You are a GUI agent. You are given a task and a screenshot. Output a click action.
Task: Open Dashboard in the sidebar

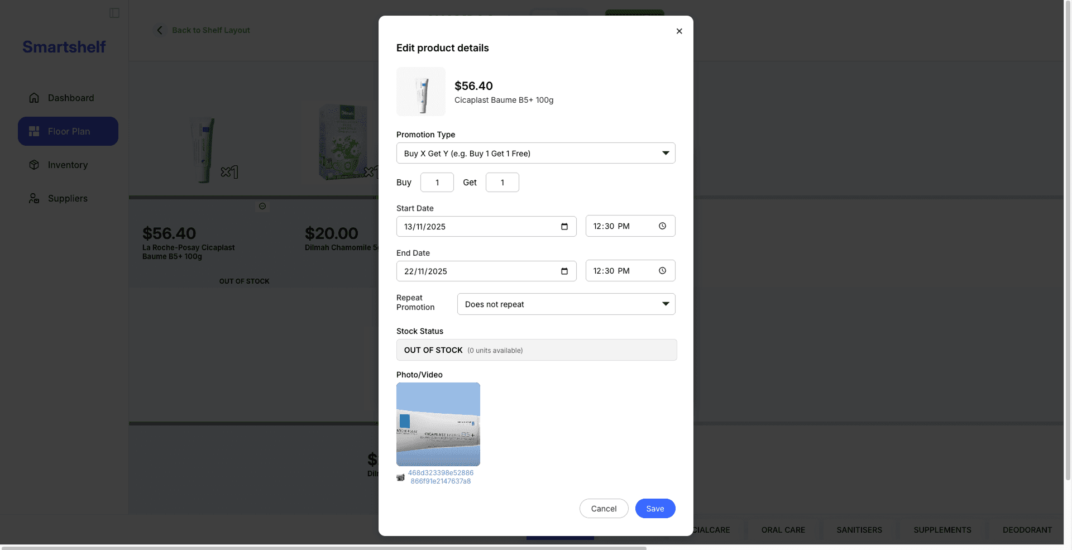click(x=68, y=98)
